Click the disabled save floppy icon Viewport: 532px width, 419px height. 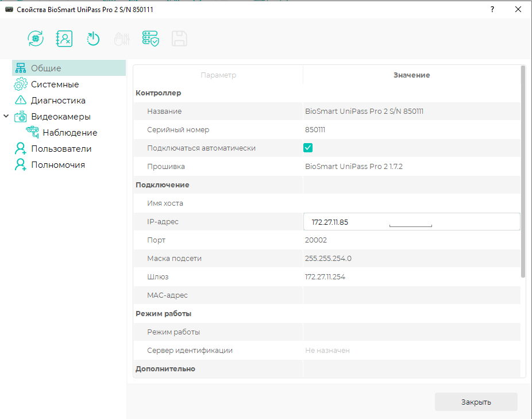click(x=179, y=39)
